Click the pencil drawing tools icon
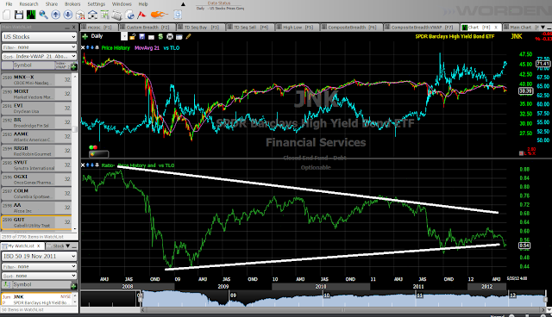The image size is (552, 317). pos(188,36)
